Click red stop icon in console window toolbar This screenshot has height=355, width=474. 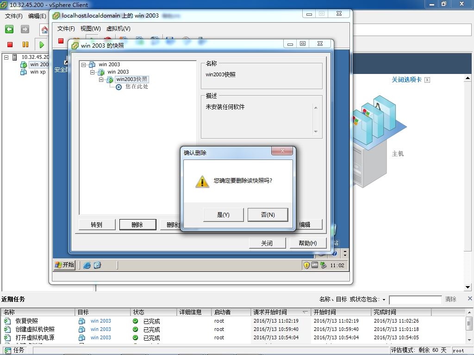pos(61,41)
